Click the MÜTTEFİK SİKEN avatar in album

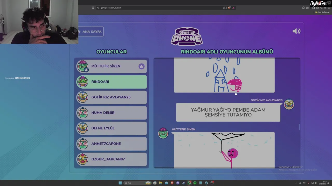163,133
